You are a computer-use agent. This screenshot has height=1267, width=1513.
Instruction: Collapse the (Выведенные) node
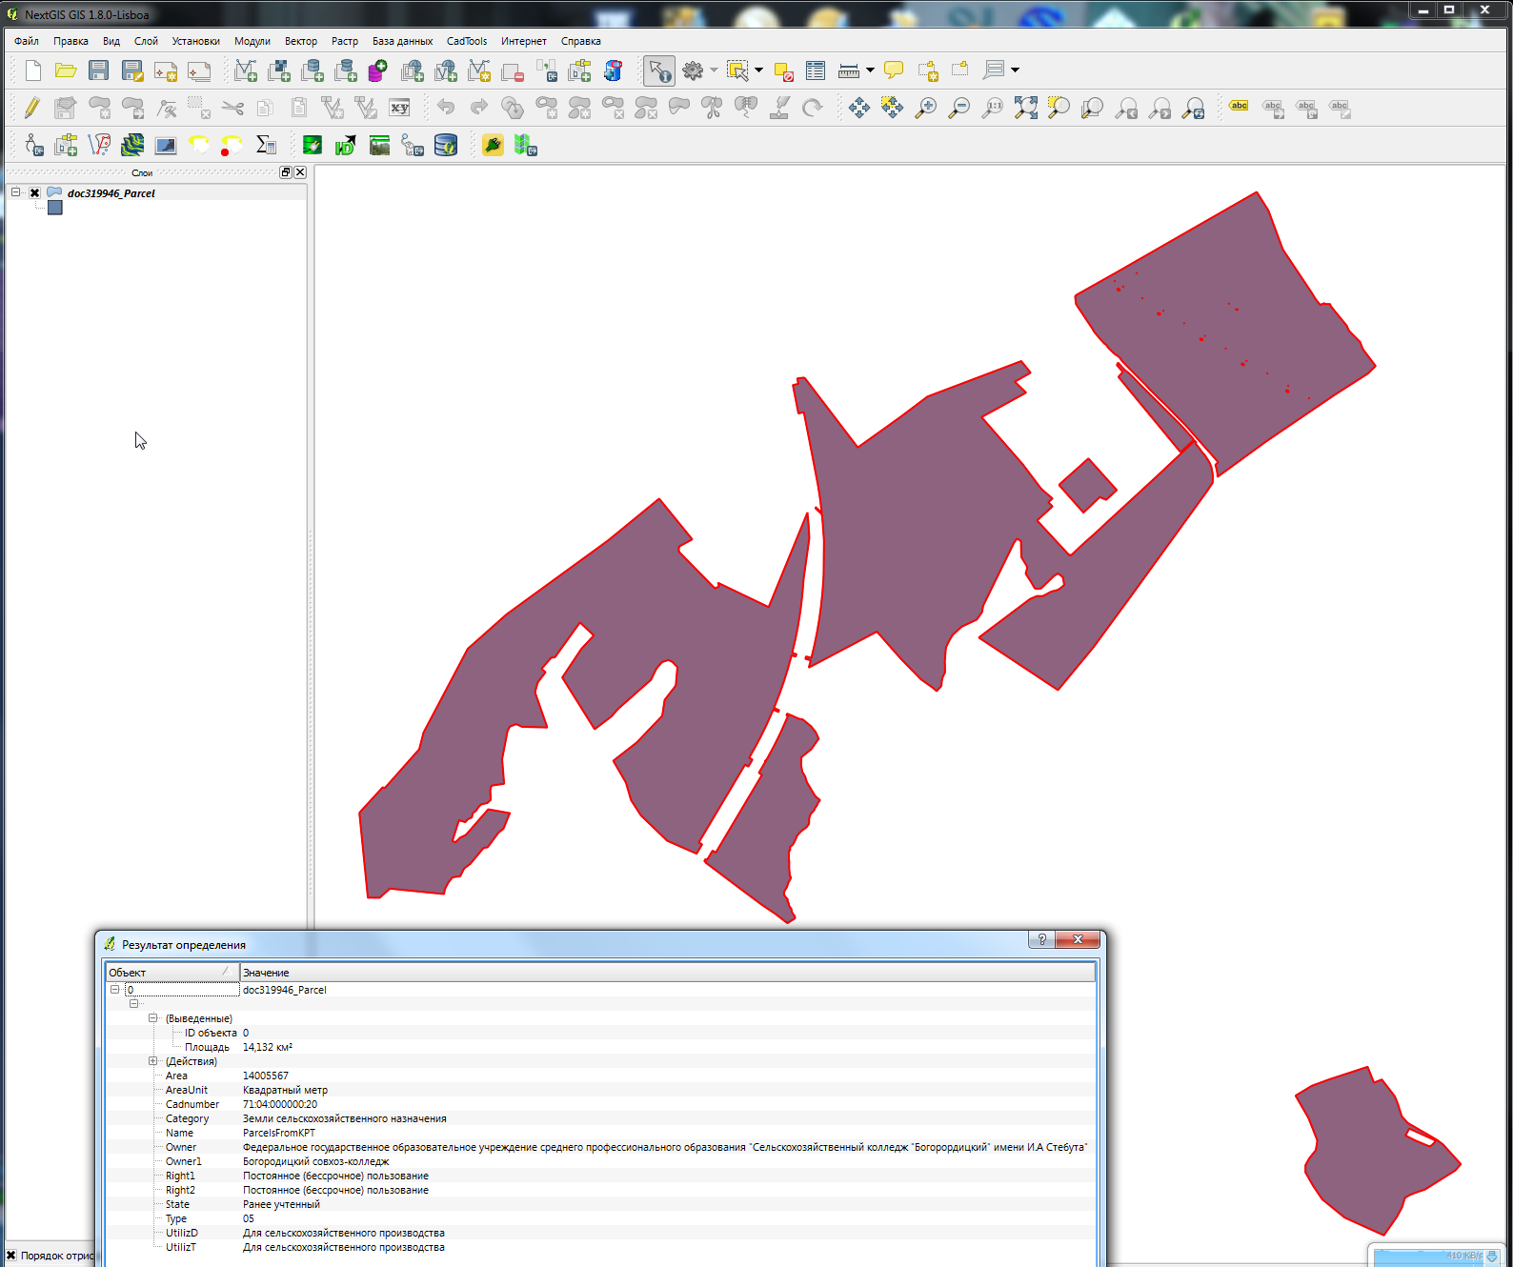[152, 1018]
